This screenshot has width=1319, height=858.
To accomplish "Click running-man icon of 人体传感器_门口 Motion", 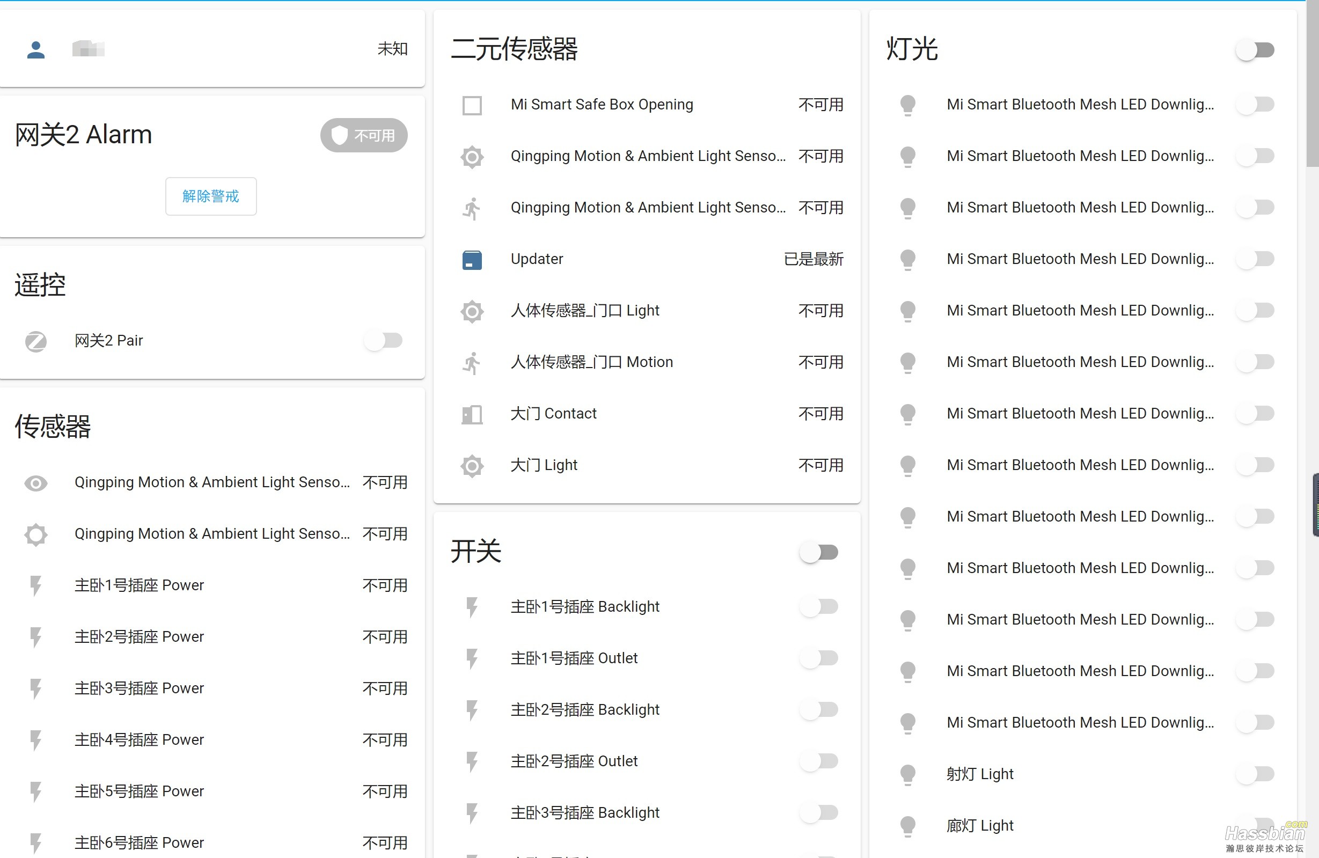I will [x=472, y=363].
